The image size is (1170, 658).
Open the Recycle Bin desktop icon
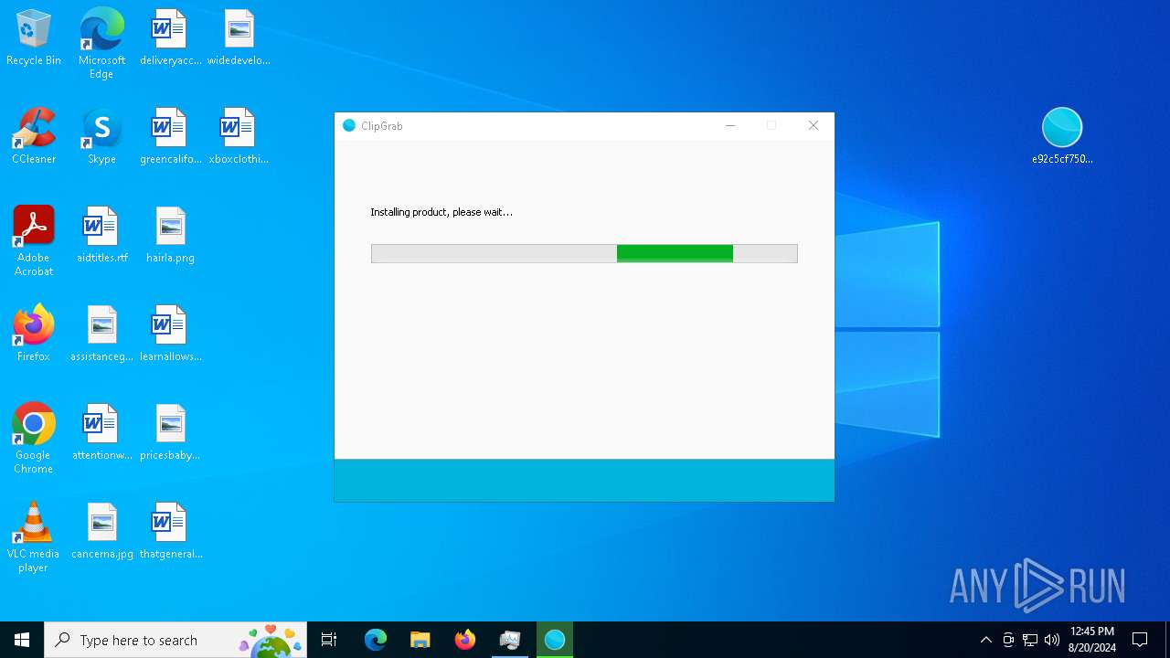[34, 38]
